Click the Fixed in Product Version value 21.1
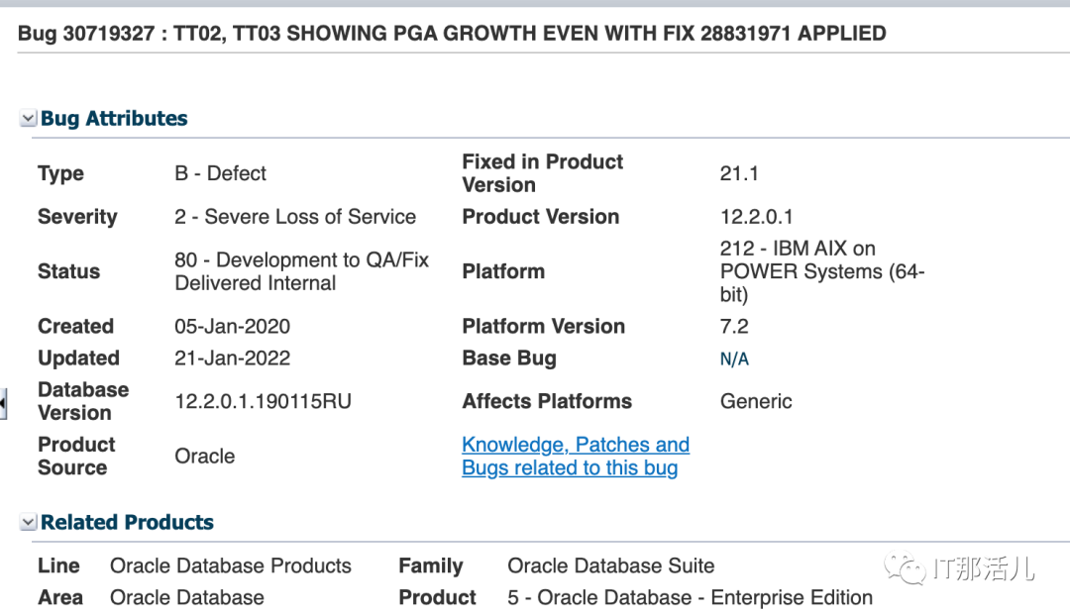 (739, 173)
